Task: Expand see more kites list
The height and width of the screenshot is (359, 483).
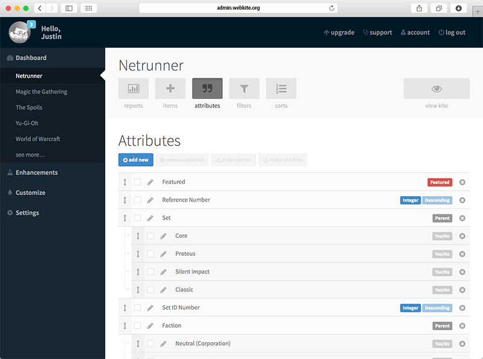Action: point(30,155)
